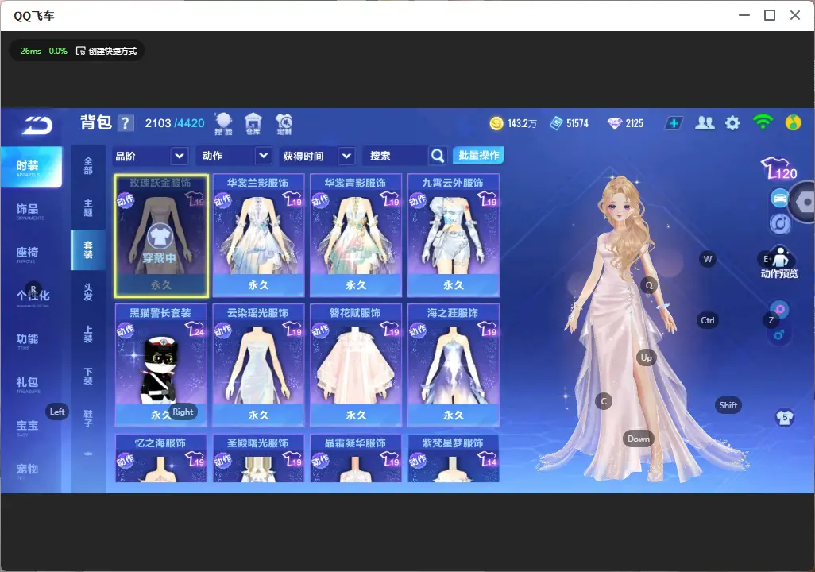The image size is (815, 572).
Task: Click the gold coin currency icon
Action: click(496, 123)
